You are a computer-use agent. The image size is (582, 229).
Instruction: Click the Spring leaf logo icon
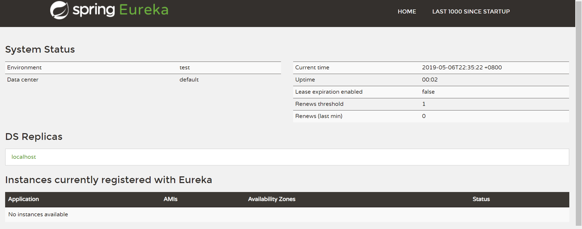[x=59, y=10]
